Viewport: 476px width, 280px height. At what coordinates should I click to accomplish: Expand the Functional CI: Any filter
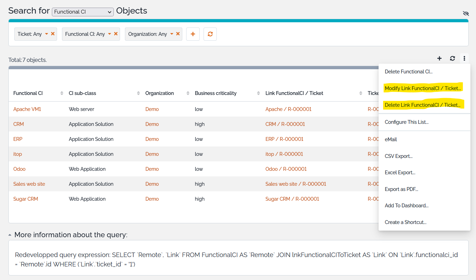pyautogui.click(x=110, y=34)
